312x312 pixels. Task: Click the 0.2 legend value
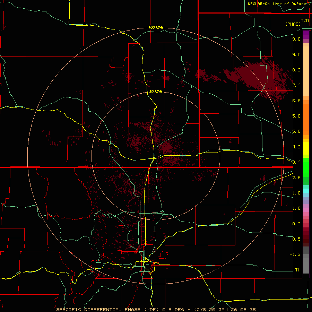click(x=296, y=224)
